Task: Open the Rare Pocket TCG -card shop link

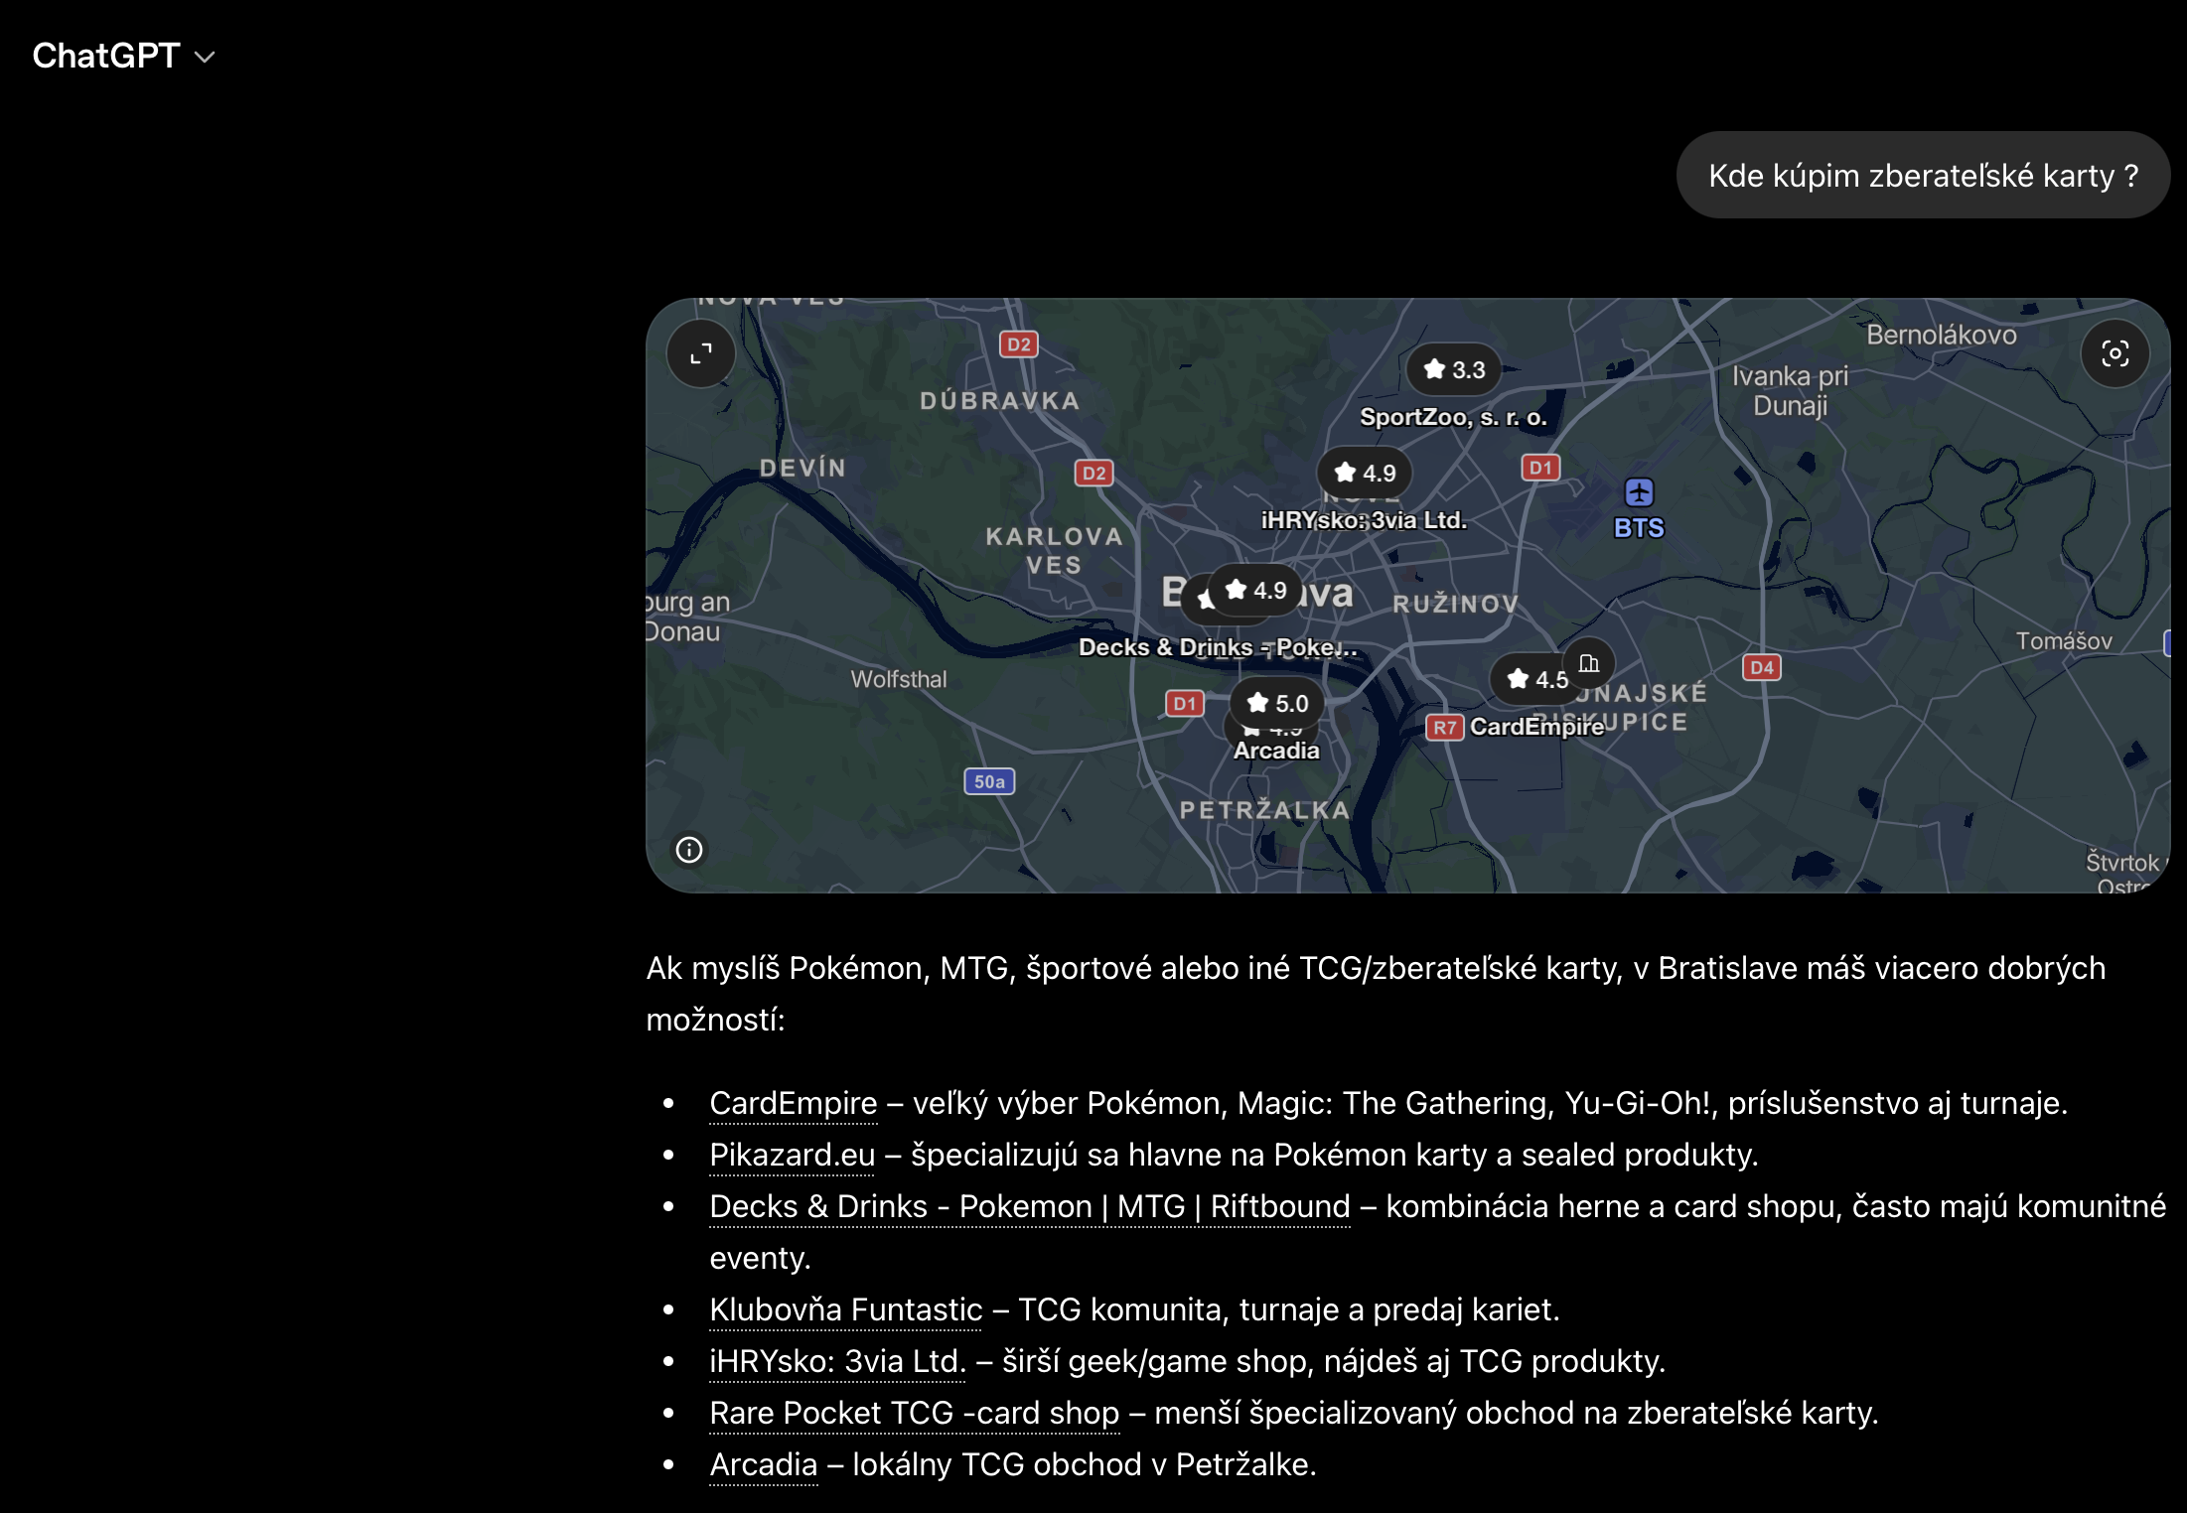Action: 915,1414
